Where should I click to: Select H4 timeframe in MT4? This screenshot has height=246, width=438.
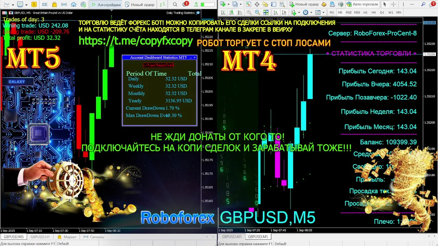click(374, 12)
